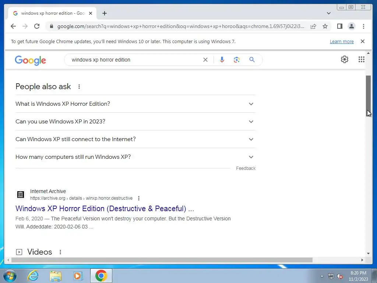
Task: Open a new tab with the plus button
Action: [x=104, y=13]
